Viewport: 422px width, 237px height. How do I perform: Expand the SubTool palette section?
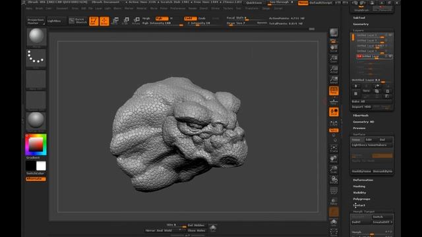(x=359, y=18)
